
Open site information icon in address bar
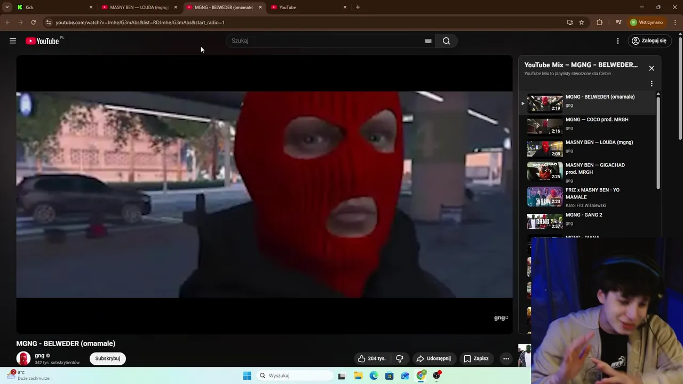pyautogui.click(x=49, y=22)
